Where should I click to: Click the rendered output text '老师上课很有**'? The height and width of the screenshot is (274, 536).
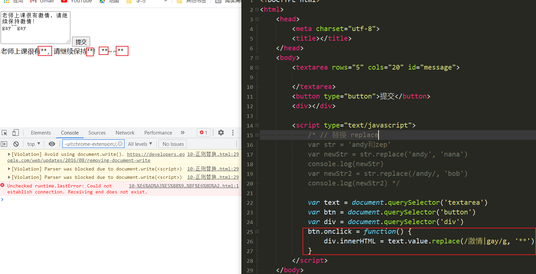[24, 51]
